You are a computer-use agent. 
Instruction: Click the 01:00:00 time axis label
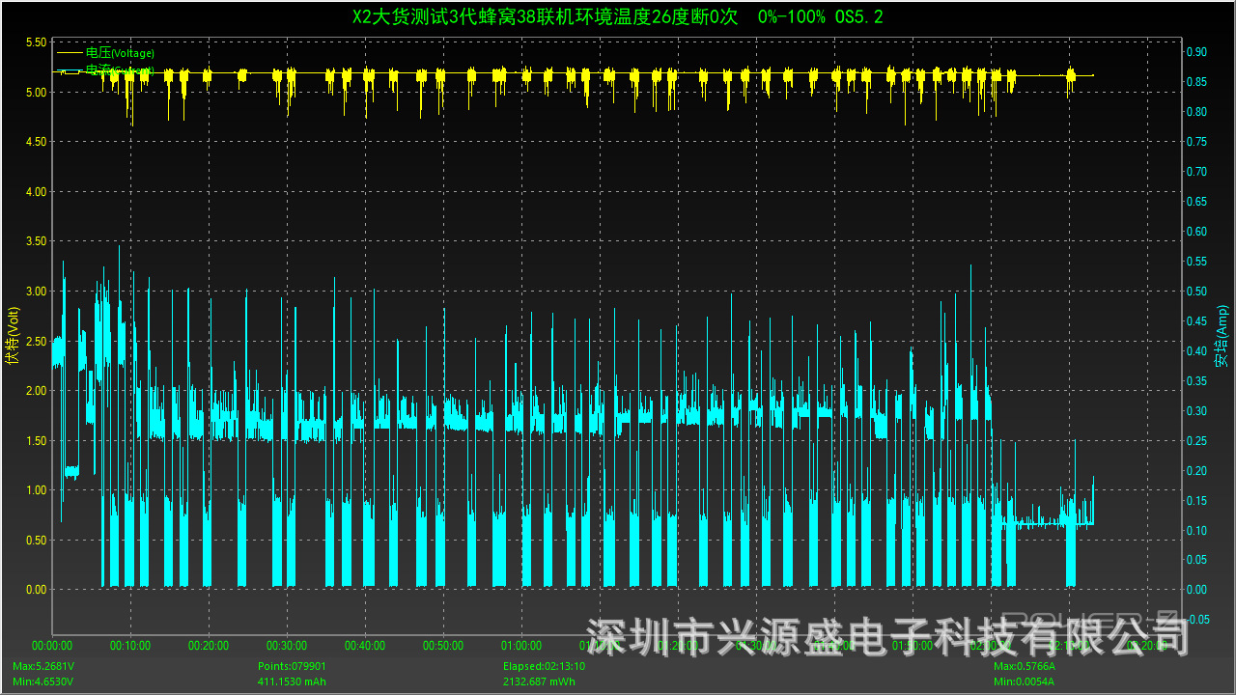pos(521,646)
